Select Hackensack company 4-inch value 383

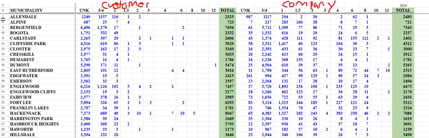(x=339, y=113)
